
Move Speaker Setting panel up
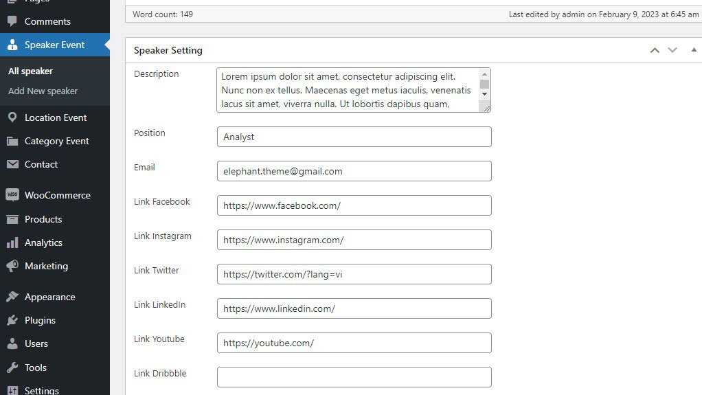[655, 50]
